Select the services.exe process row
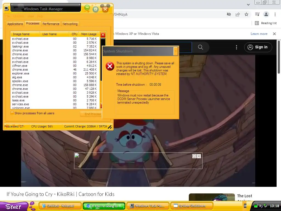This screenshot has height=211, width=281. (54, 104)
